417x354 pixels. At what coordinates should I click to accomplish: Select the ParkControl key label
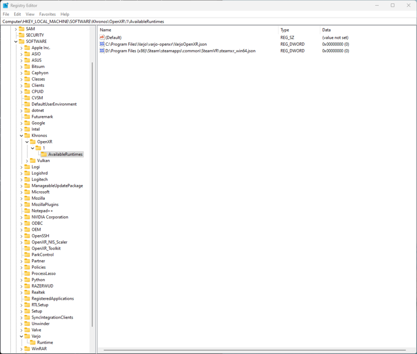click(42, 254)
